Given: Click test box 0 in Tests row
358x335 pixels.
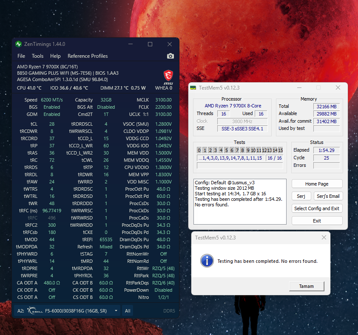Looking at the screenshot, I should (199, 150).
